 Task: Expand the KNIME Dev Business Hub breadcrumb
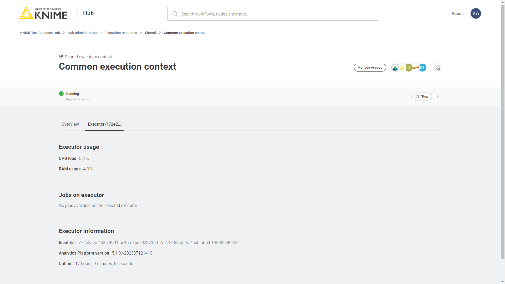tap(40, 33)
